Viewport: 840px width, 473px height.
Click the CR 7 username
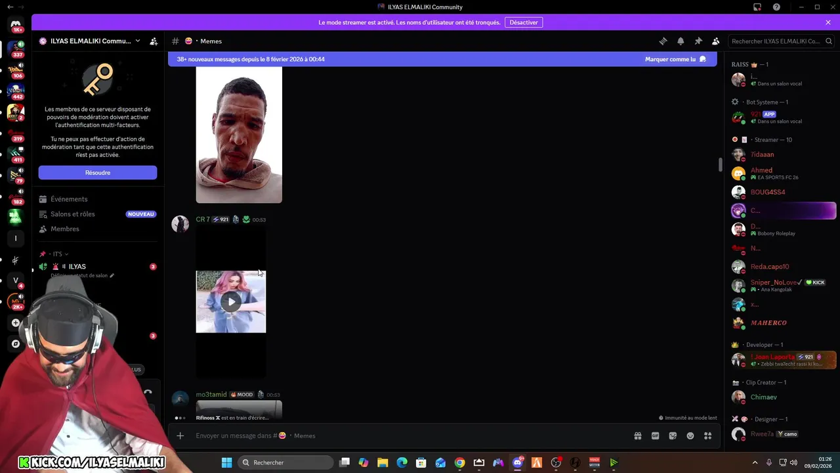[203, 219]
